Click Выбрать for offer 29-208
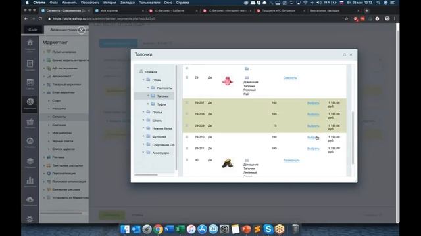The image size is (421, 236). (313, 115)
